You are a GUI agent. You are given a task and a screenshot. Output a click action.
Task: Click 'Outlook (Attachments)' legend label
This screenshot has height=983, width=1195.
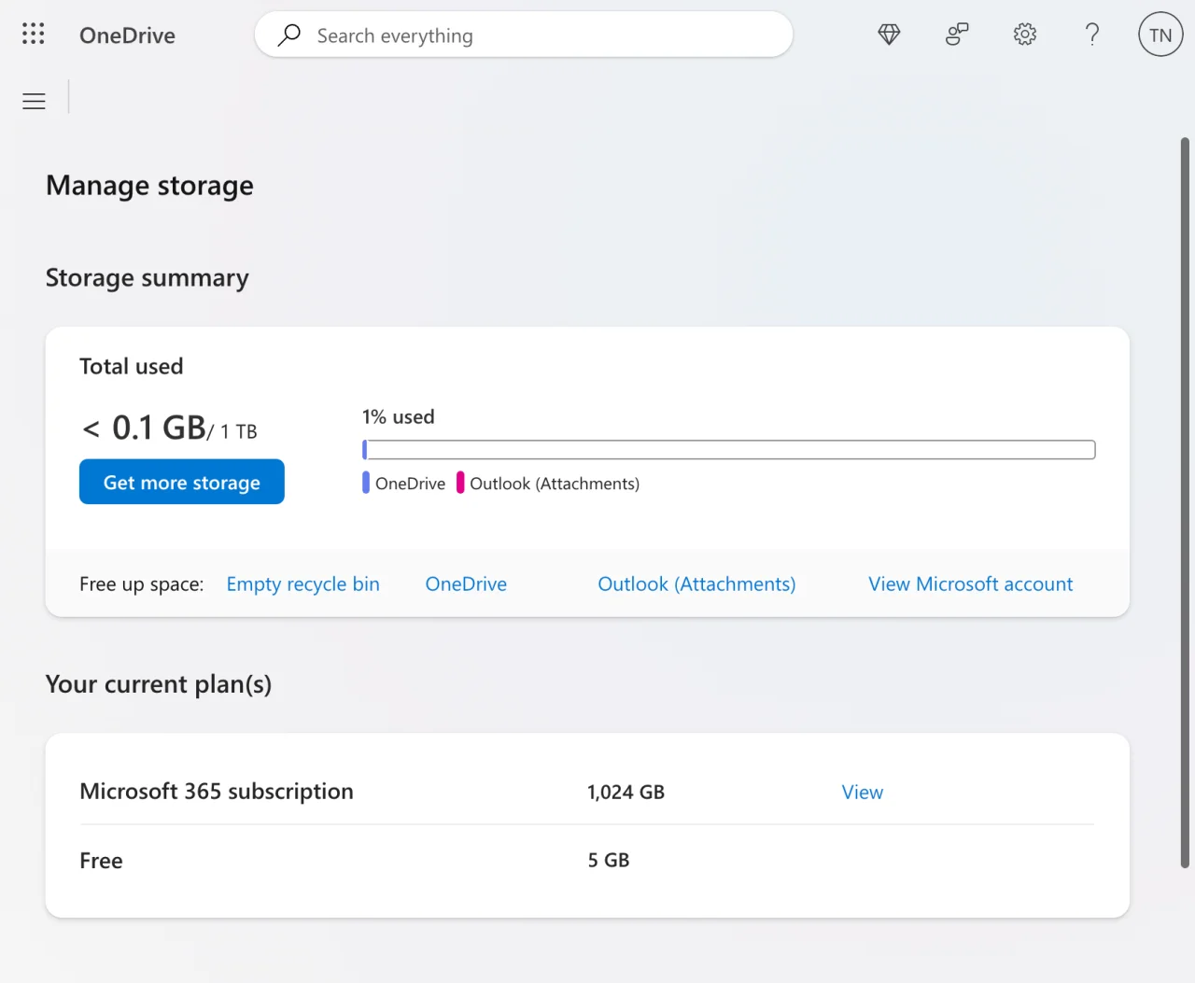555,484
